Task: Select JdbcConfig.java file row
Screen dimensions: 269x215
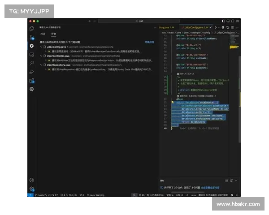Action: (97, 47)
